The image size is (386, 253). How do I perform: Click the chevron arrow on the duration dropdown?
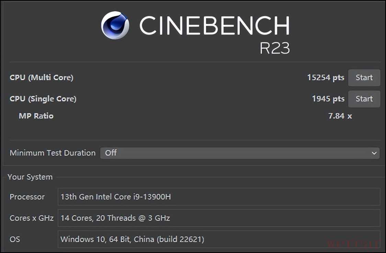[x=374, y=153]
